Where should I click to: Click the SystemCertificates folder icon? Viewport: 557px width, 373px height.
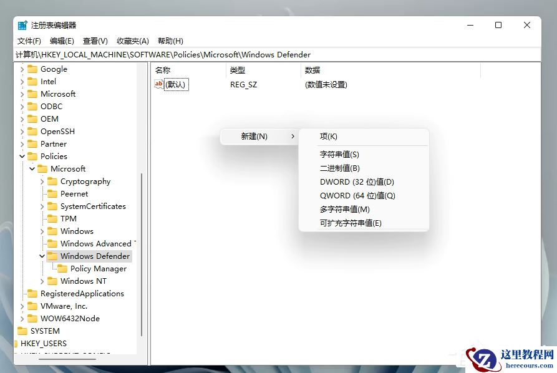tap(52, 206)
